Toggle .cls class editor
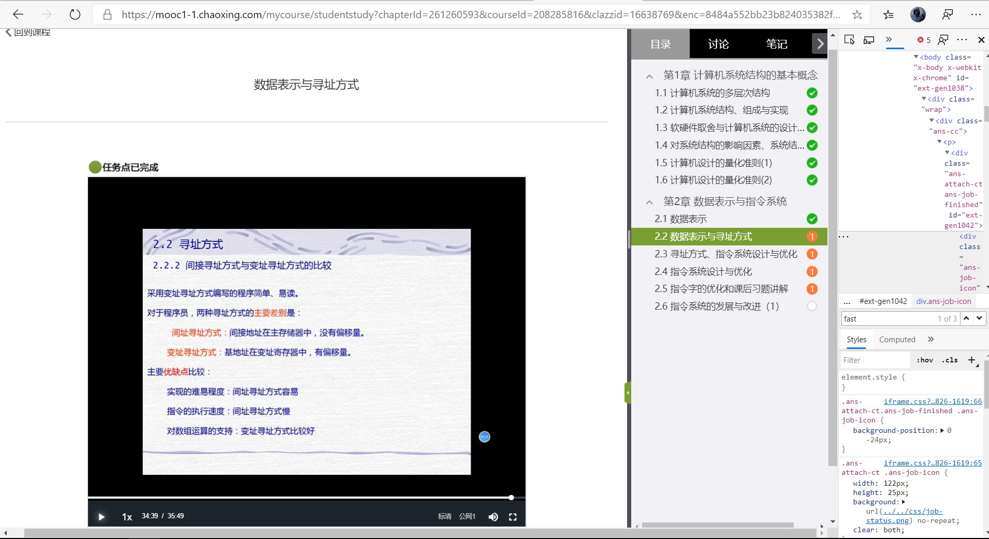Viewport: 989px width, 539px height. 950,360
